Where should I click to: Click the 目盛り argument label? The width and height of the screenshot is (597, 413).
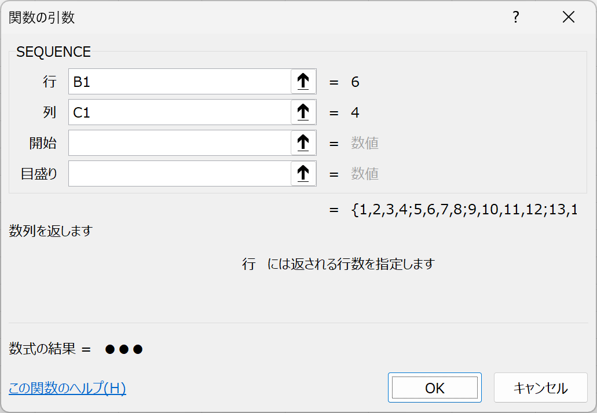click(x=39, y=174)
